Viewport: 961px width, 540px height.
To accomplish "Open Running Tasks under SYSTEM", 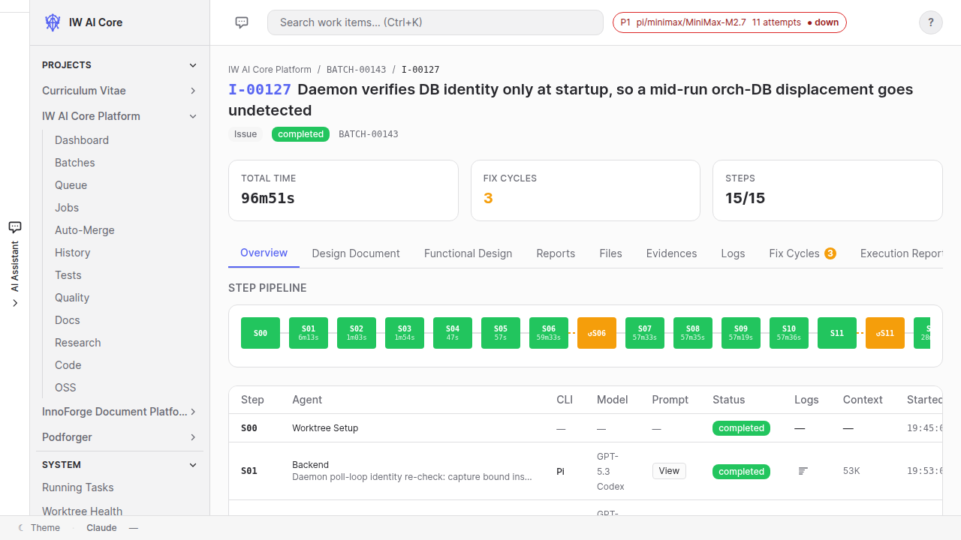I will [78, 487].
